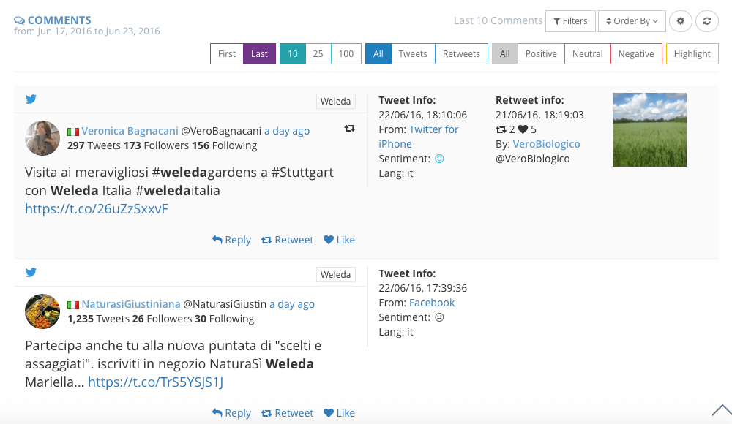The width and height of the screenshot is (732, 424).
Task: Click the refresh comments icon
Action: point(707,21)
